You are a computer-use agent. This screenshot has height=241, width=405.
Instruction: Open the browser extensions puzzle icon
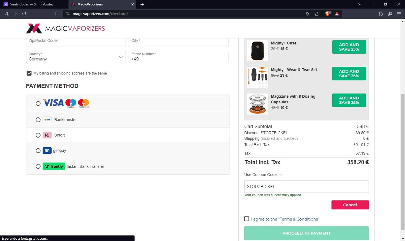(x=381, y=14)
